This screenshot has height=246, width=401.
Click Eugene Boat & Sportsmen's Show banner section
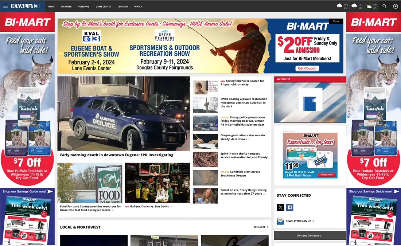click(92, 51)
